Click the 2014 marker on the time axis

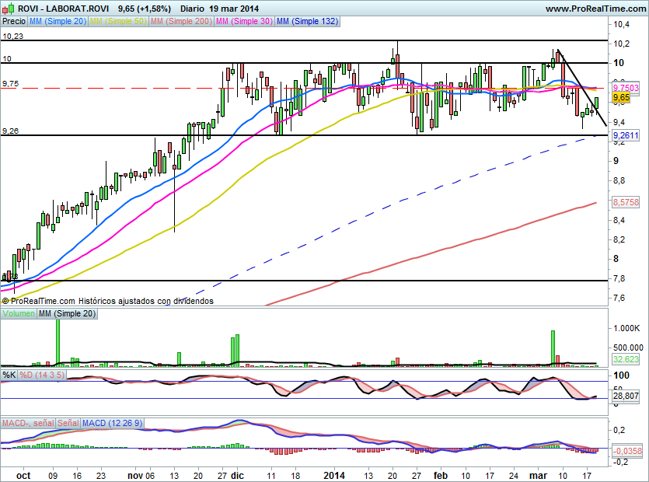click(334, 474)
